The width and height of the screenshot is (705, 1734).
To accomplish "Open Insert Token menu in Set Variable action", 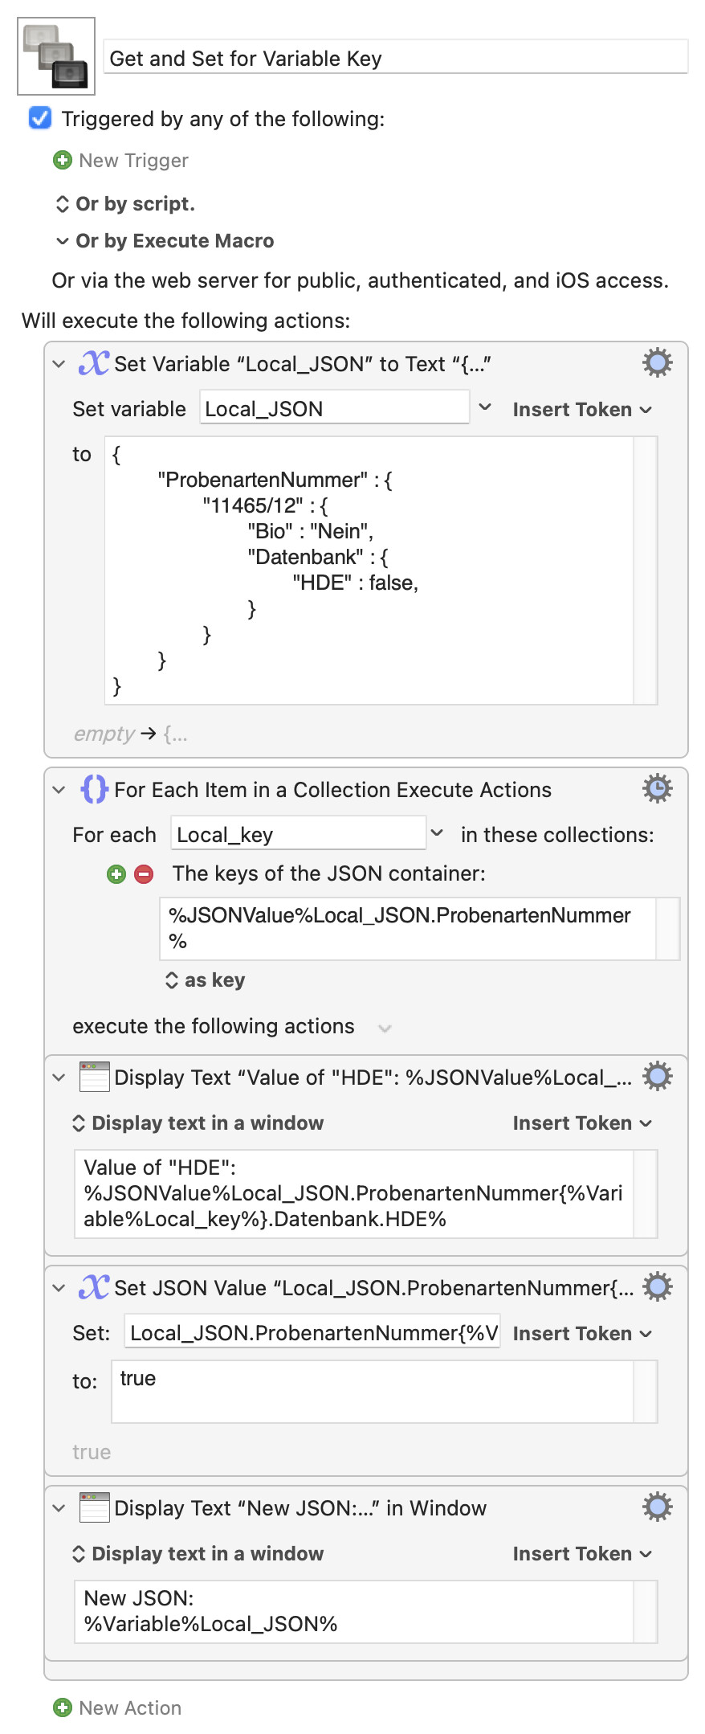I will click(581, 410).
